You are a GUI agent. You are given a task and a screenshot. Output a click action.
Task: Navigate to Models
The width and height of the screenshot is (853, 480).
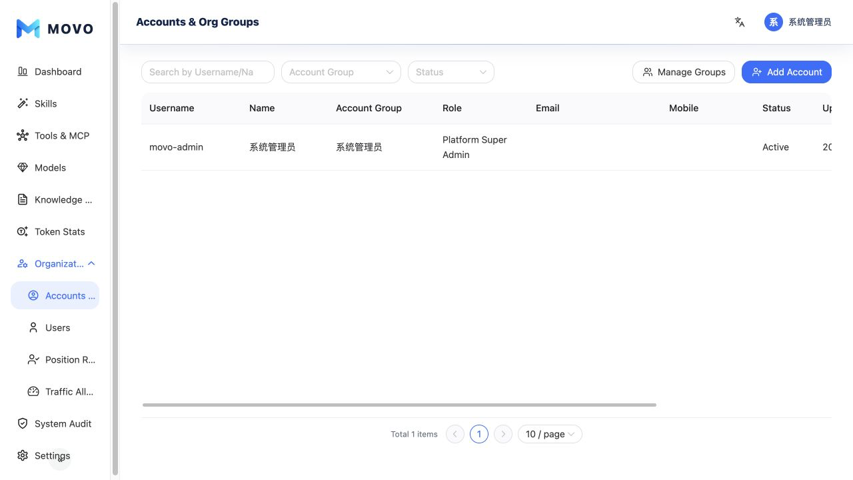55,167
